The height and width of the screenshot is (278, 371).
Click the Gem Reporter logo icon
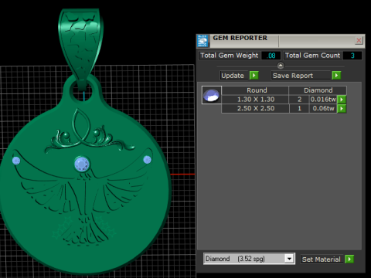(x=203, y=41)
